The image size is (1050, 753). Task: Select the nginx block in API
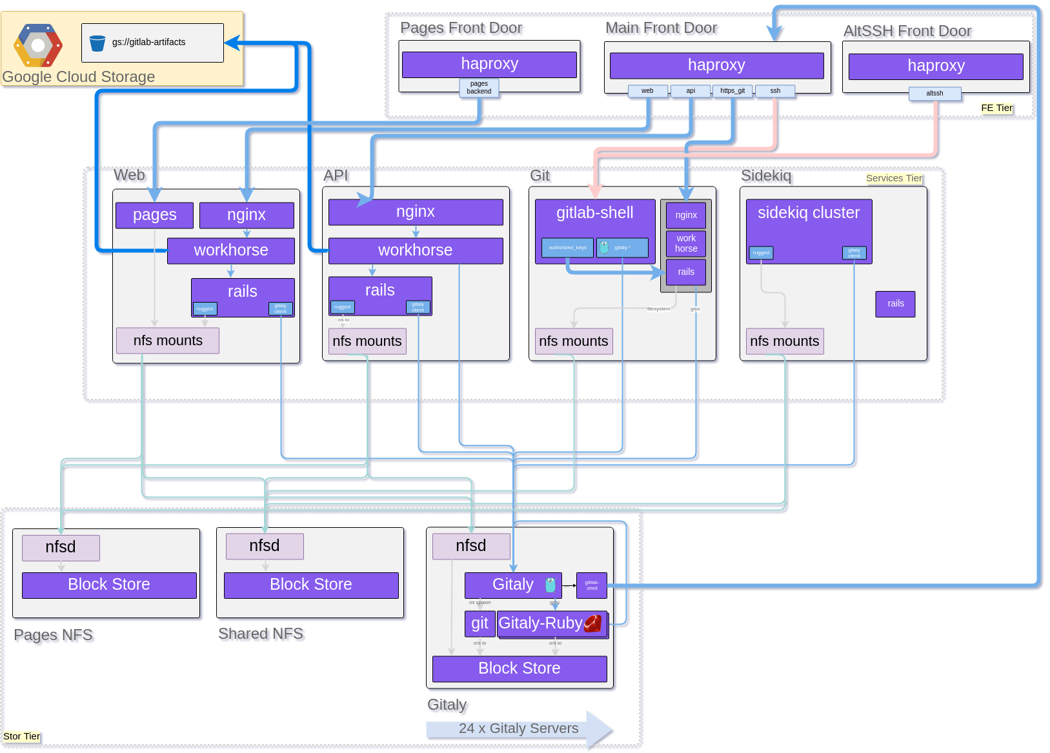416,212
